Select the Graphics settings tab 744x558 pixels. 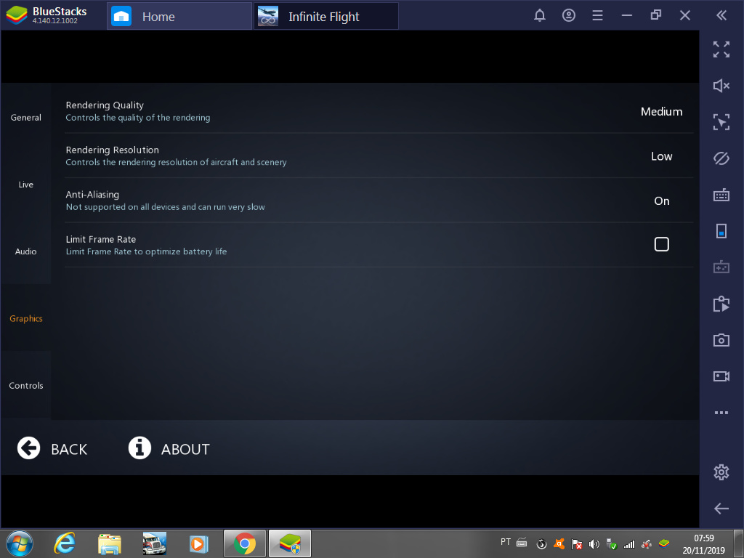pyautogui.click(x=26, y=318)
